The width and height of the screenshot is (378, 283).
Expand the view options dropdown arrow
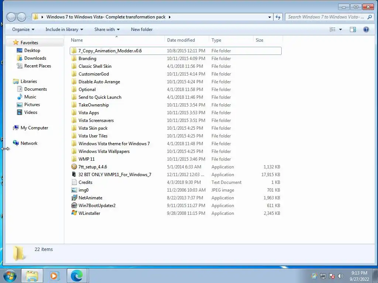pos(340,29)
